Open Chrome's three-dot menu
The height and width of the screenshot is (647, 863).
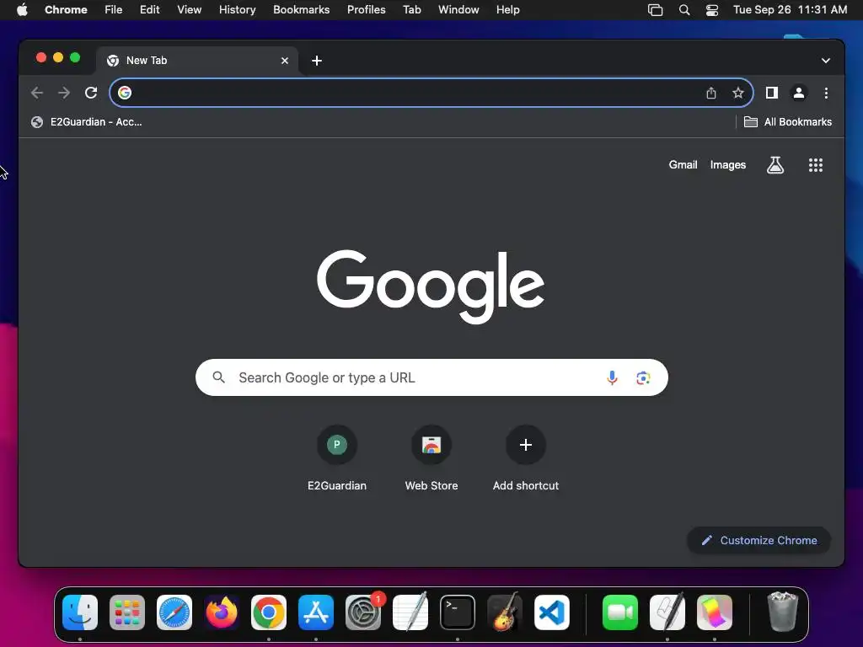[x=826, y=93]
